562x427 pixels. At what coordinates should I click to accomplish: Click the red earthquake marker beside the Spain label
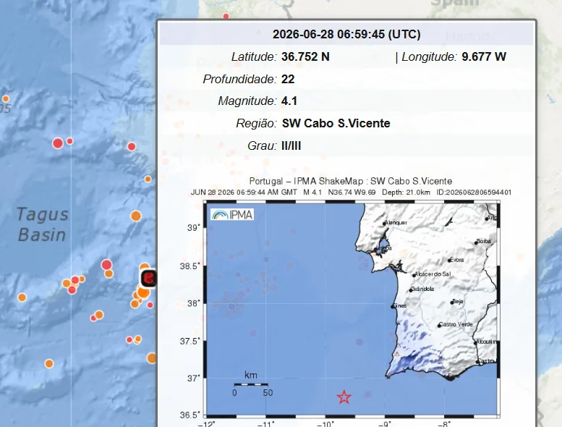(x=226, y=16)
